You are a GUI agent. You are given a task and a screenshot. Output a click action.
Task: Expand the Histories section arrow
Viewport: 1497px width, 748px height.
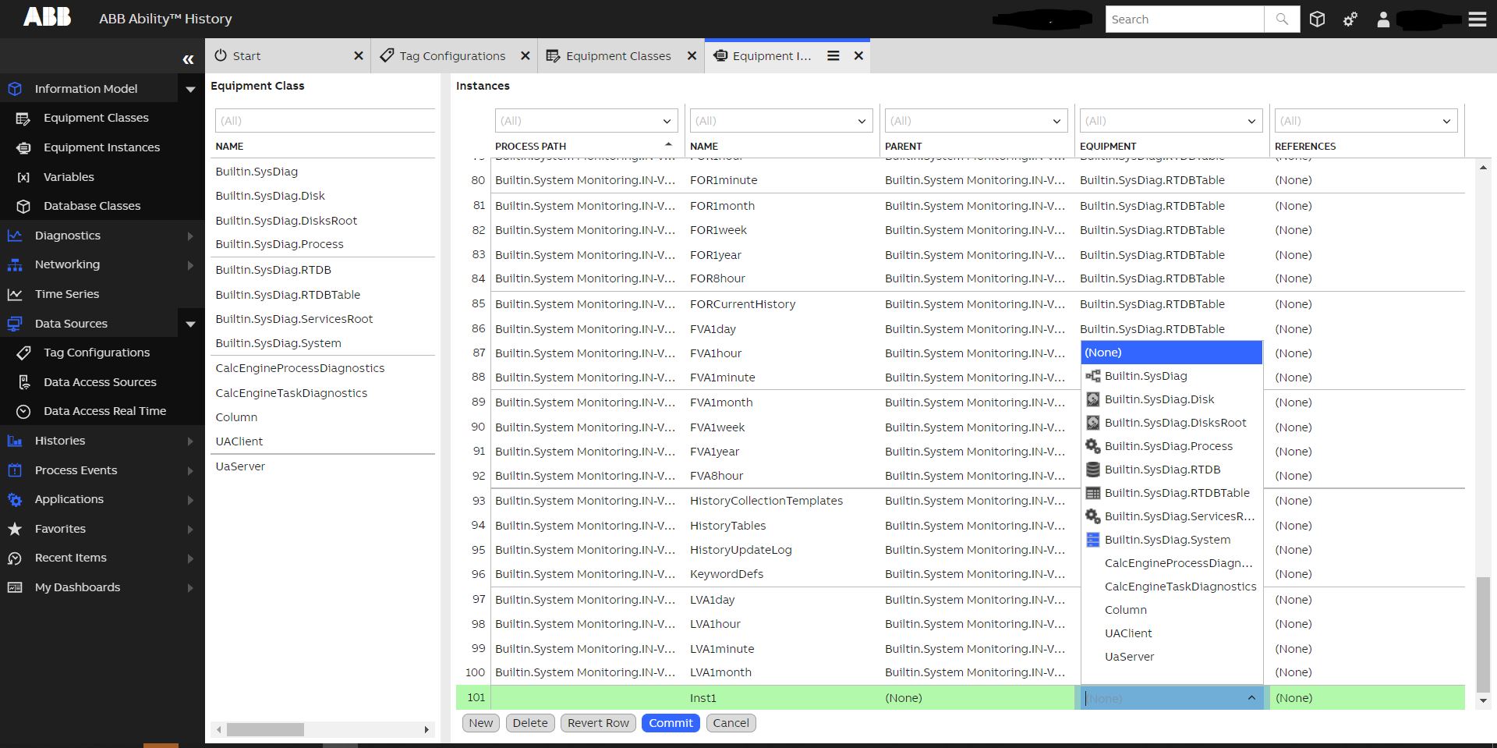(190, 441)
